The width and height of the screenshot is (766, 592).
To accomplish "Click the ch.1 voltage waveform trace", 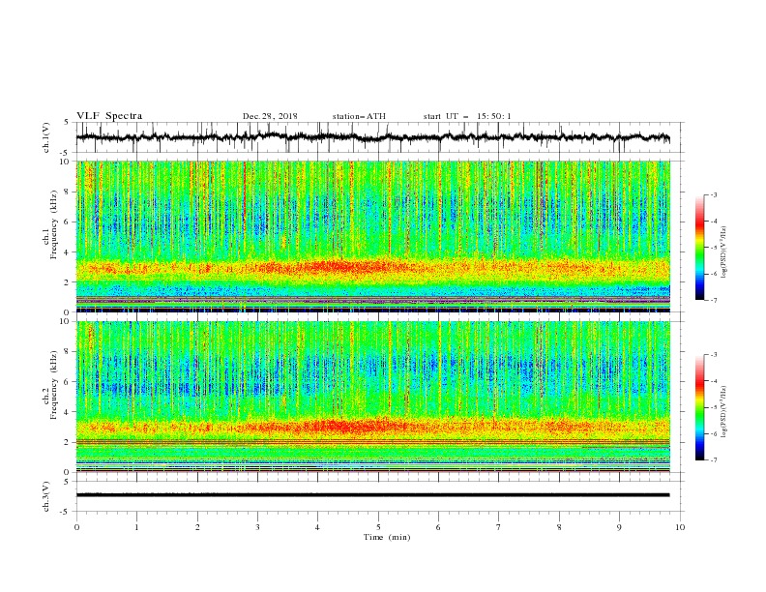I will [x=373, y=137].
